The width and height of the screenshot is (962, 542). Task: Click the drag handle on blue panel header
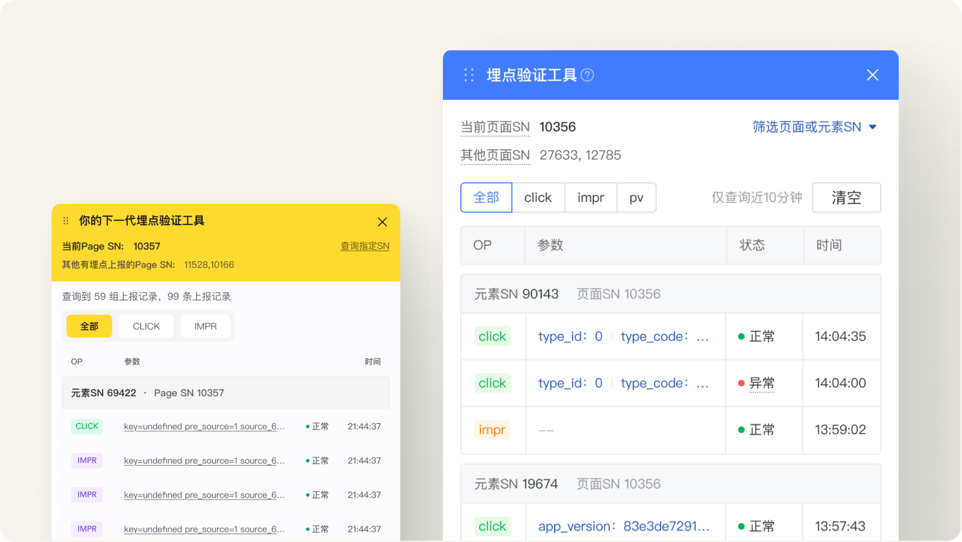(469, 75)
